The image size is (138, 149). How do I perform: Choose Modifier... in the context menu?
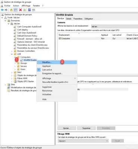pyautogui.click(x=57, y=62)
